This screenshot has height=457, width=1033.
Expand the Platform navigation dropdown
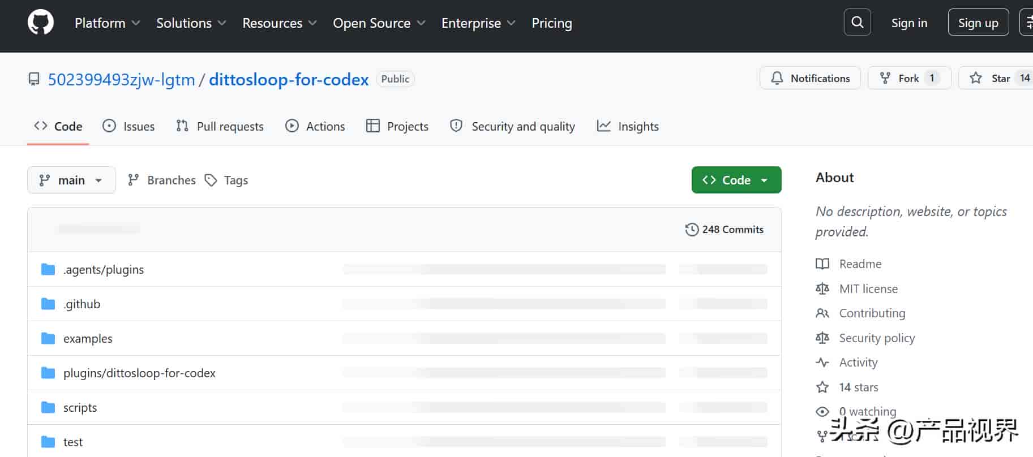(x=107, y=23)
